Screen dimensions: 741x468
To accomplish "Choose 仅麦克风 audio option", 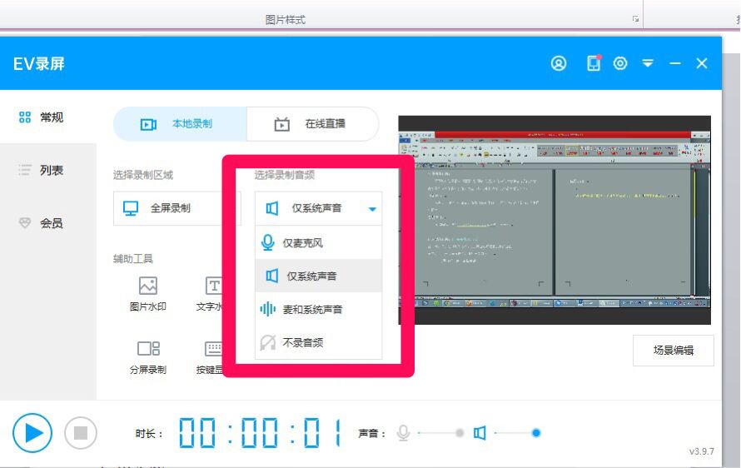I will (x=319, y=243).
